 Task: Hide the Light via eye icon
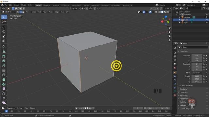pos(206,22)
